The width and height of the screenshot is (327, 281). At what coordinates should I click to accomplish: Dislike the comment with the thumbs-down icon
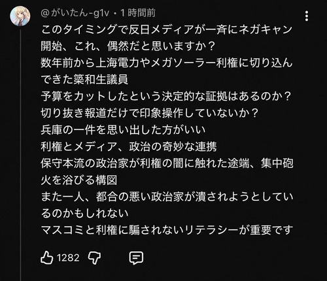[94, 258]
